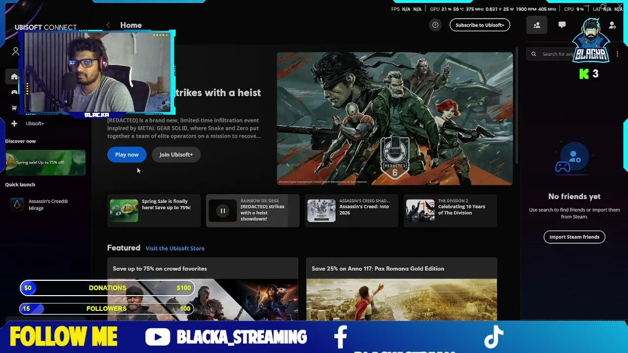Select The Division 2 Celebrating 10 Years card
The width and height of the screenshot is (628, 353).
450,211
